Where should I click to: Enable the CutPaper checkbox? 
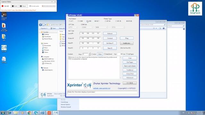point(127,54)
